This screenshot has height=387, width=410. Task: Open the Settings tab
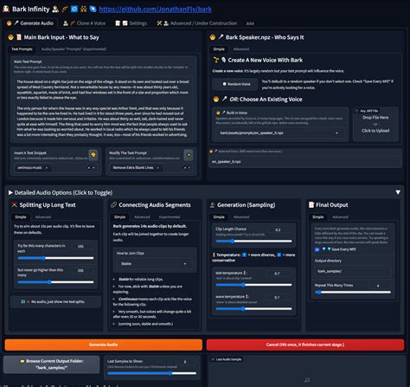tap(131, 23)
